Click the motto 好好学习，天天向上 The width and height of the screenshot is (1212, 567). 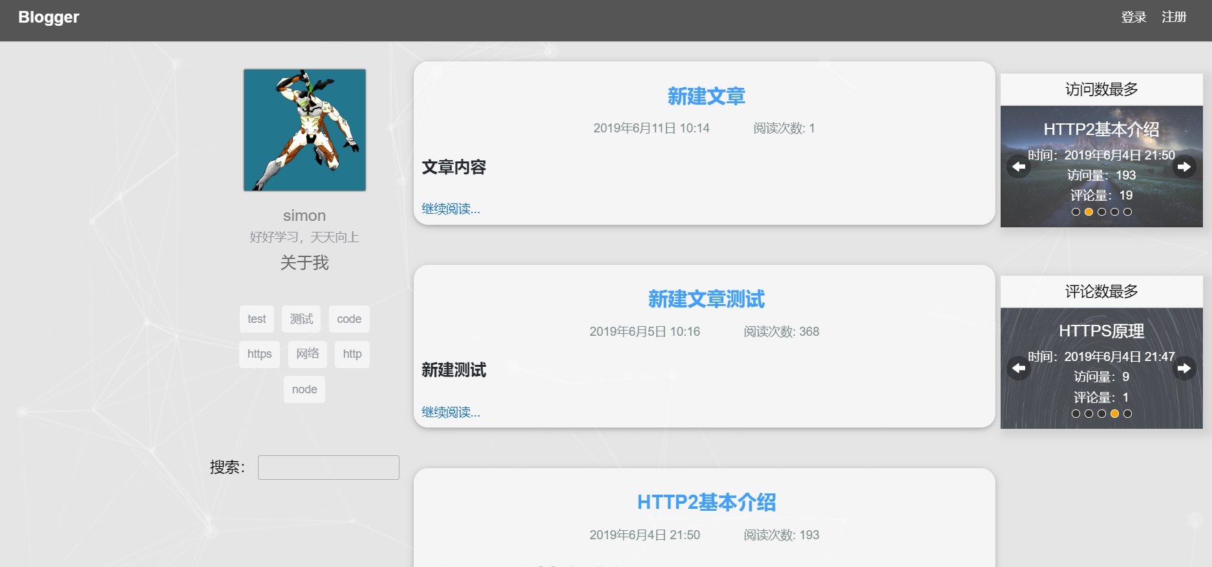click(x=304, y=237)
